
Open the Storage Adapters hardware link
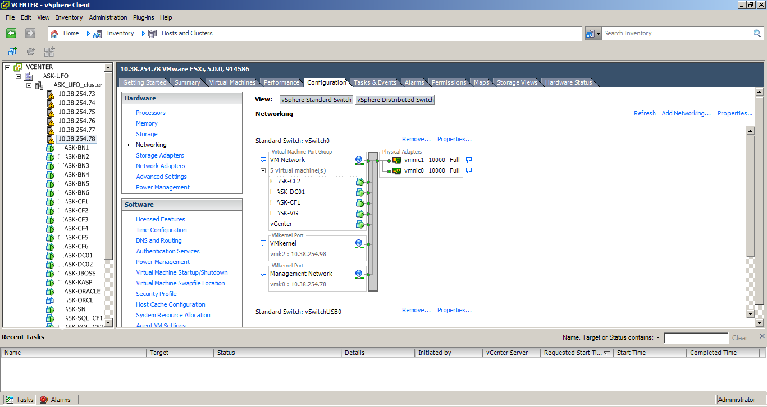coord(159,155)
